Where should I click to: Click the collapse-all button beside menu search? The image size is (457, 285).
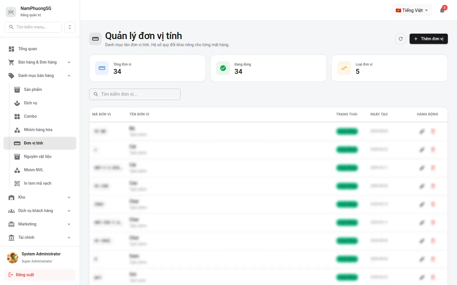(70, 27)
